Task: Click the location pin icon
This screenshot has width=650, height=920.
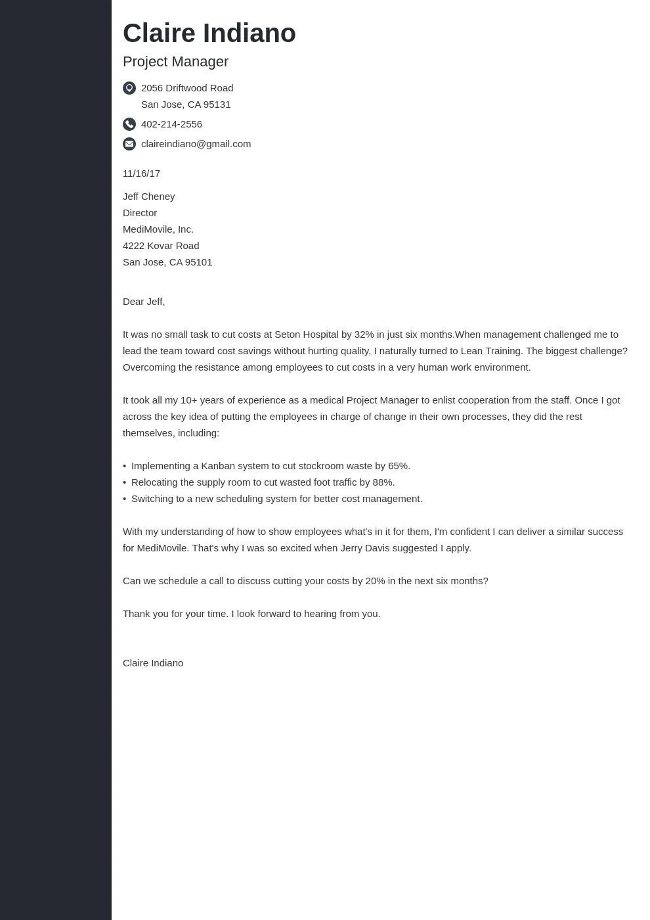Action: pos(129,88)
